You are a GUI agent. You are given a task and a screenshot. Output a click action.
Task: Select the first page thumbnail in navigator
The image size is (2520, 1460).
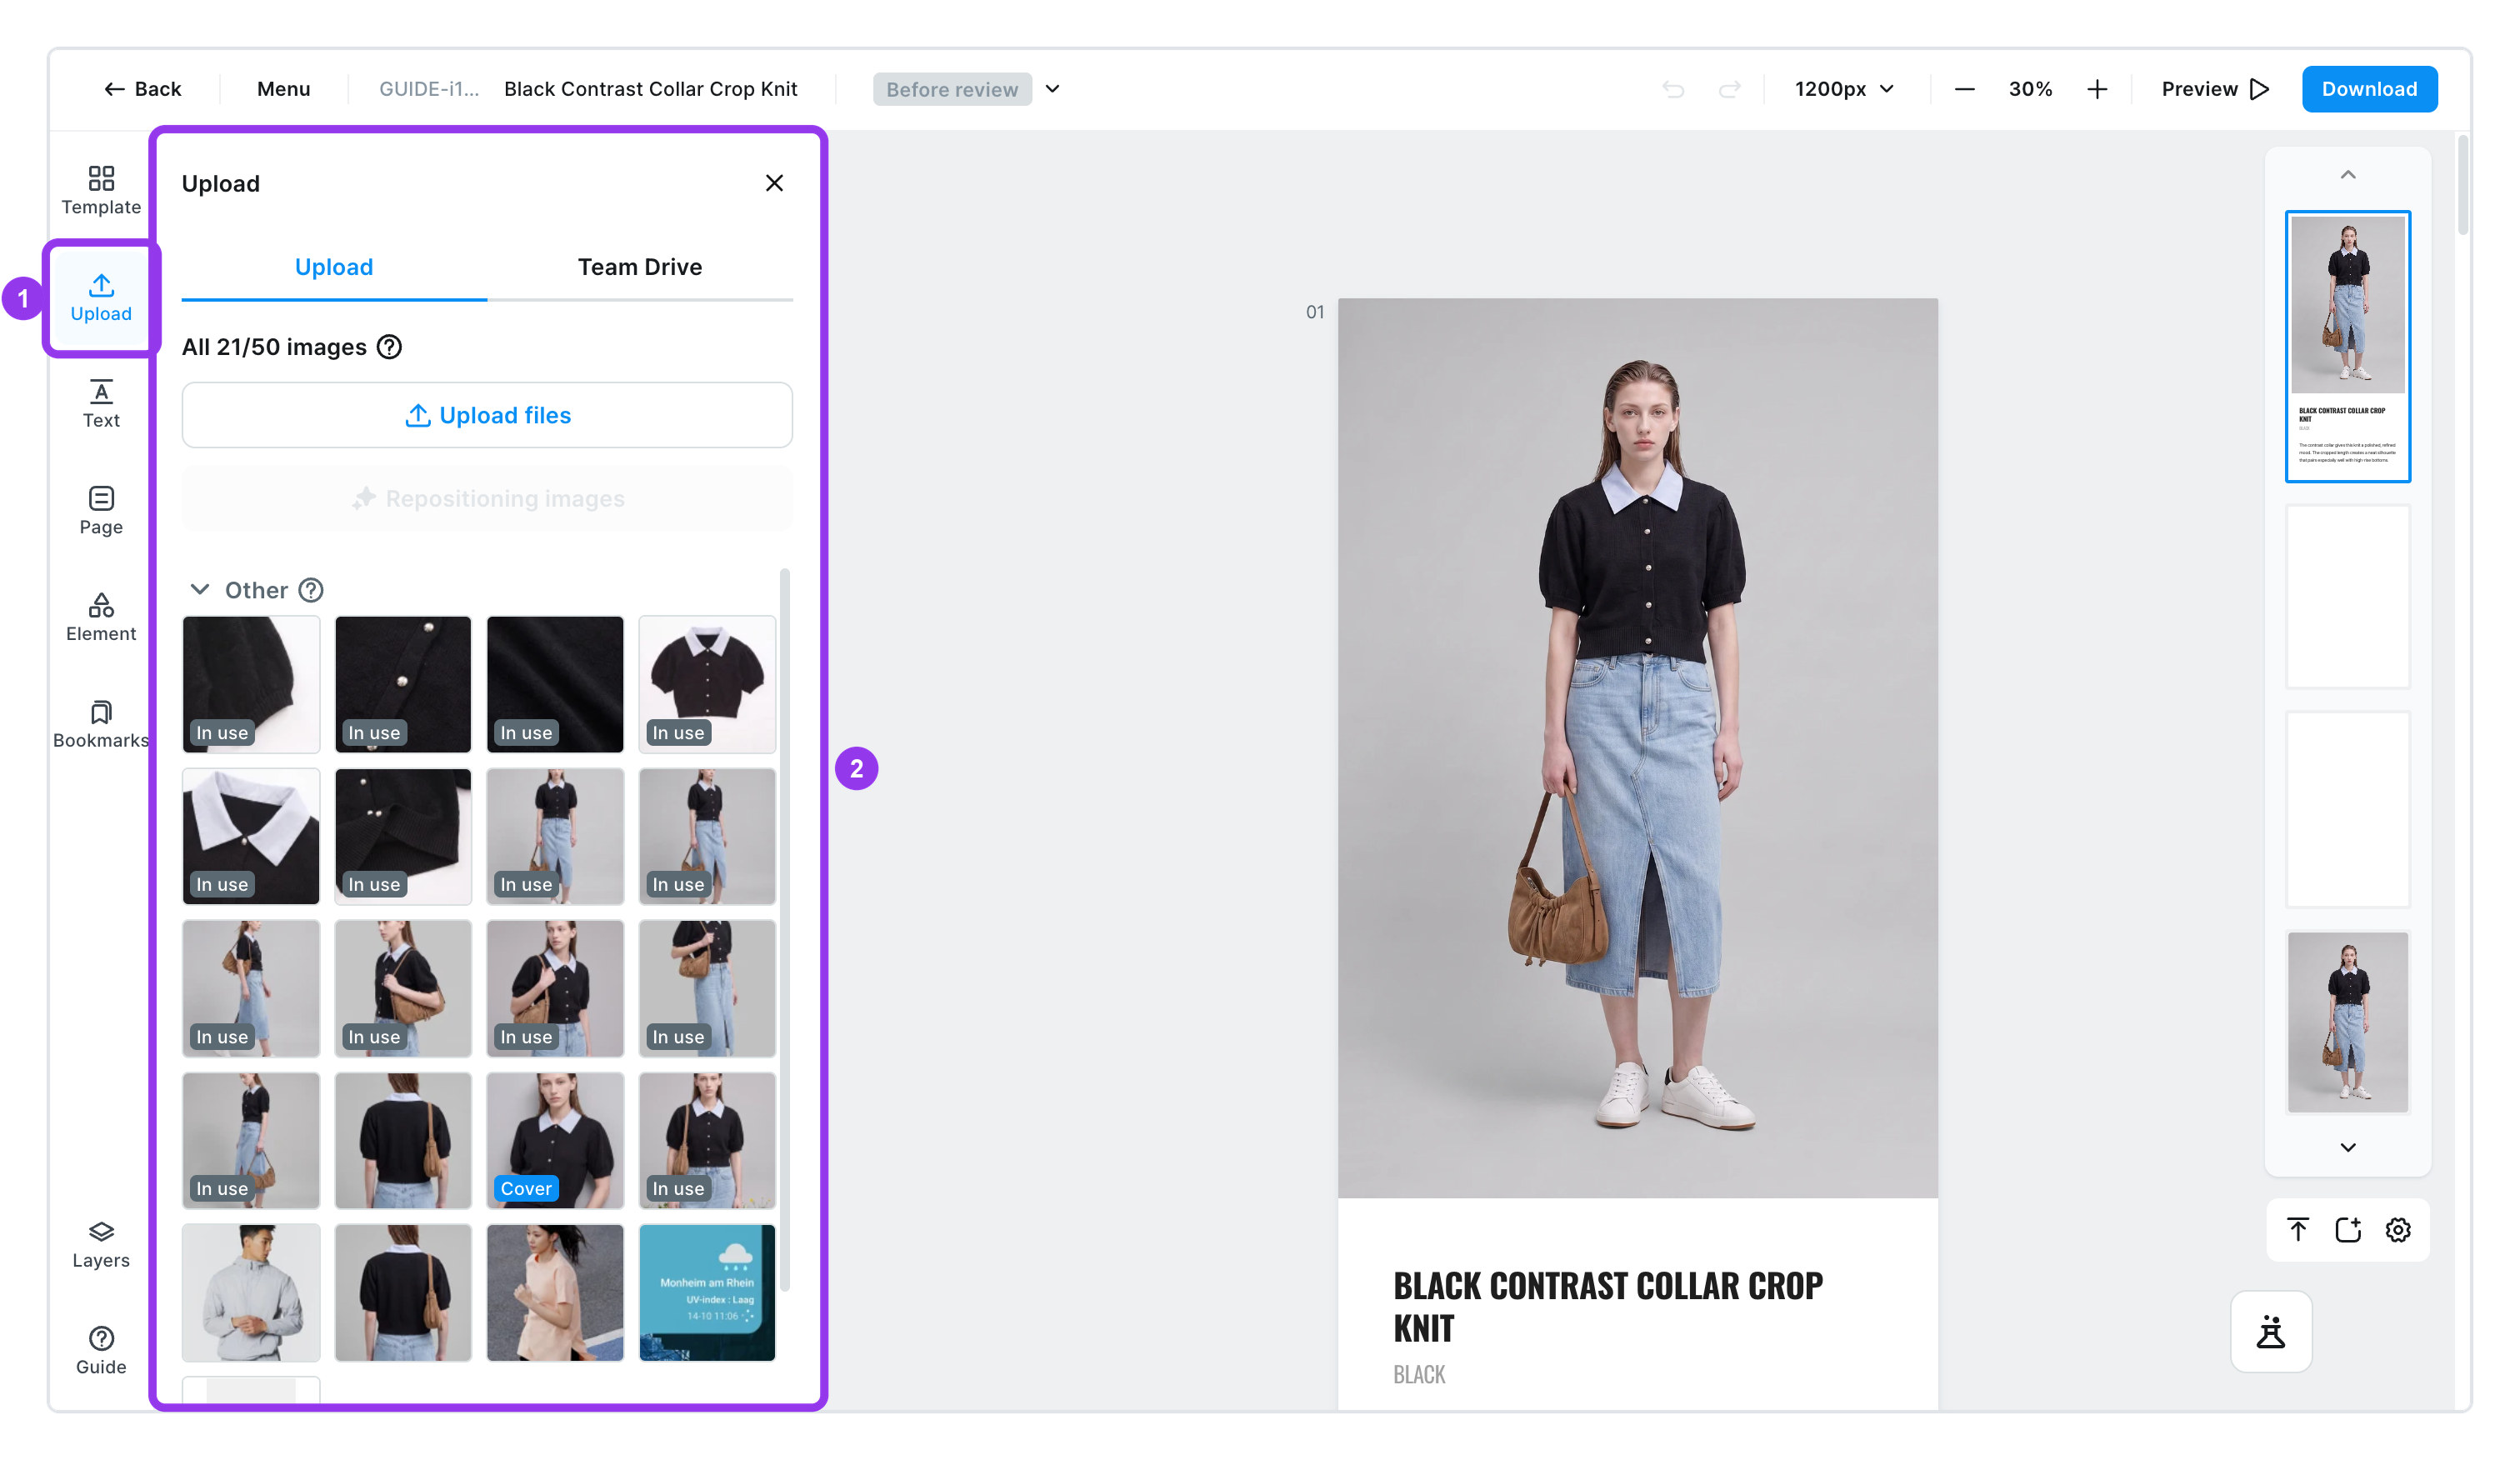pyautogui.click(x=2347, y=346)
